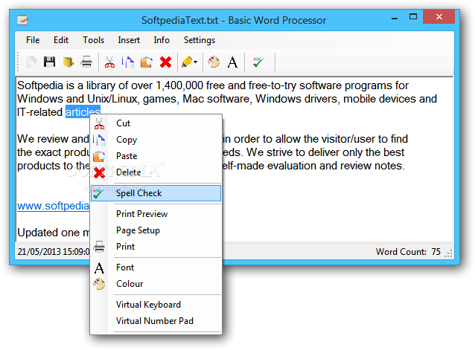475x350 pixels.
Task: Click the date 21/05/2013 in status bar
Action: (x=39, y=252)
